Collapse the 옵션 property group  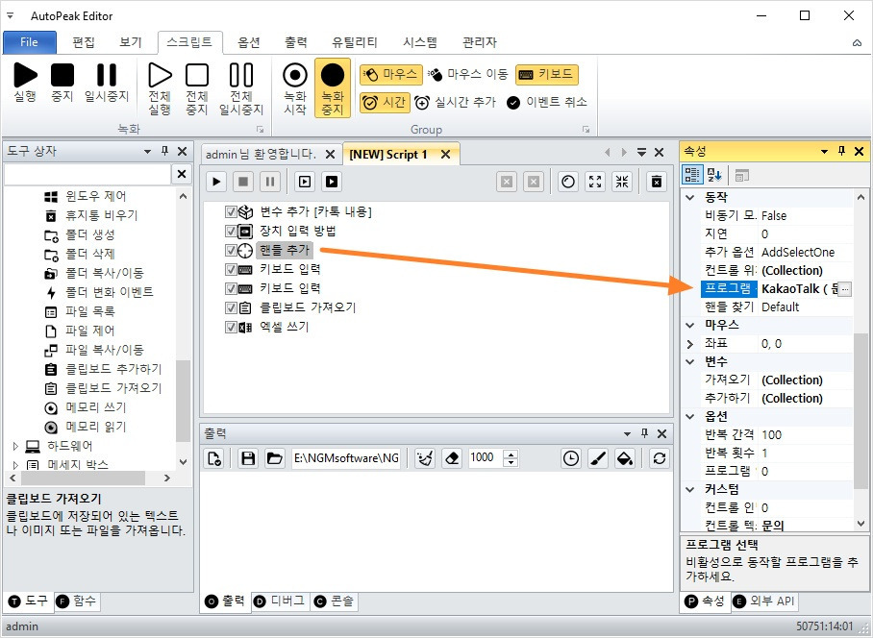pyautogui.click(x=690, y=417)
